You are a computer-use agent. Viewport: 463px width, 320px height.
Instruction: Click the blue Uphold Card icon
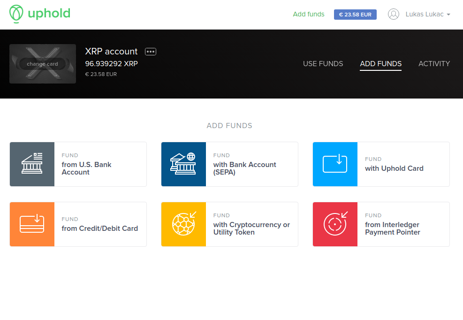[x=335, y=164]
